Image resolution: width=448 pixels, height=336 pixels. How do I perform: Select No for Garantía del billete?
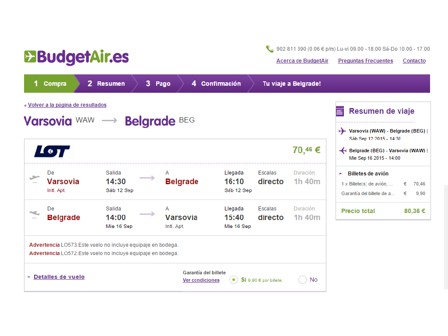point(303,280)
